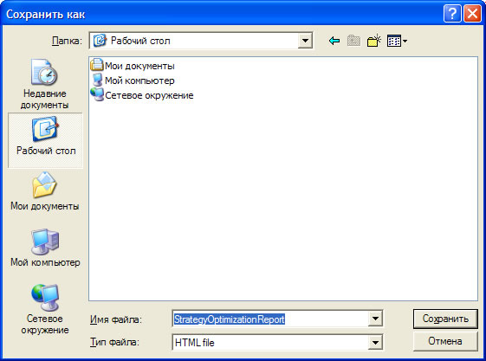Expand the Тип файла dropdown arrow
The image size is (486, 361).
pyautogui.click(x=375, y=343)
